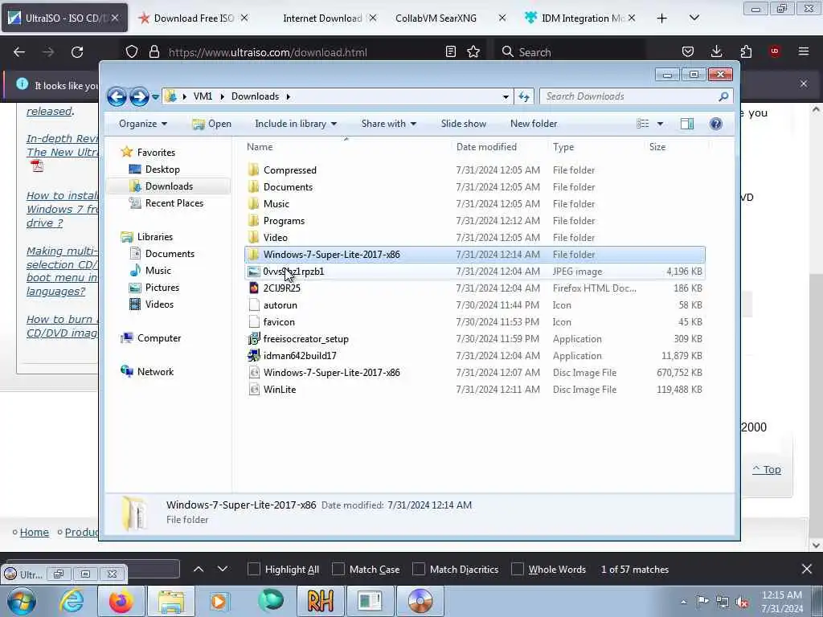Change your view icon in Explorer toolbar

coord(643,124)
